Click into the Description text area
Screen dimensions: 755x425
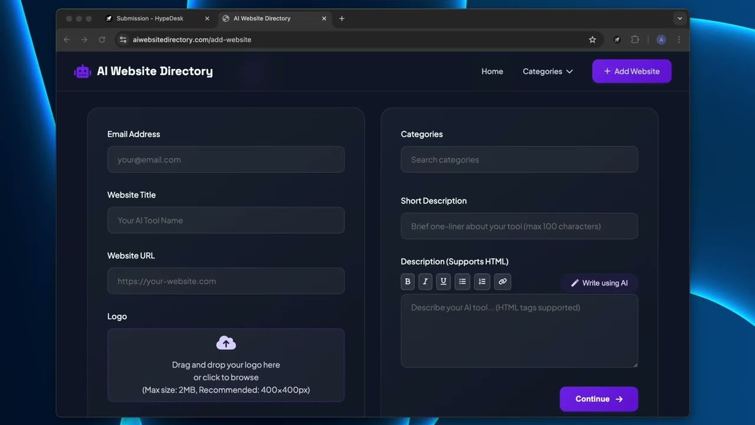coord(519,331)
